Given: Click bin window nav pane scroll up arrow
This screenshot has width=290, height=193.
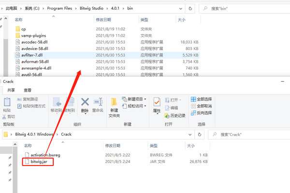Looking at the screenshot, I should point(6,18).
